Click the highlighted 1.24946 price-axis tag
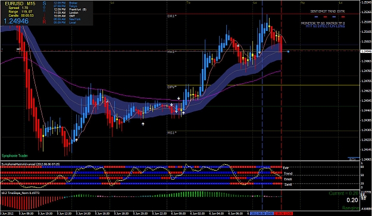372x216 pixels. 366,51
